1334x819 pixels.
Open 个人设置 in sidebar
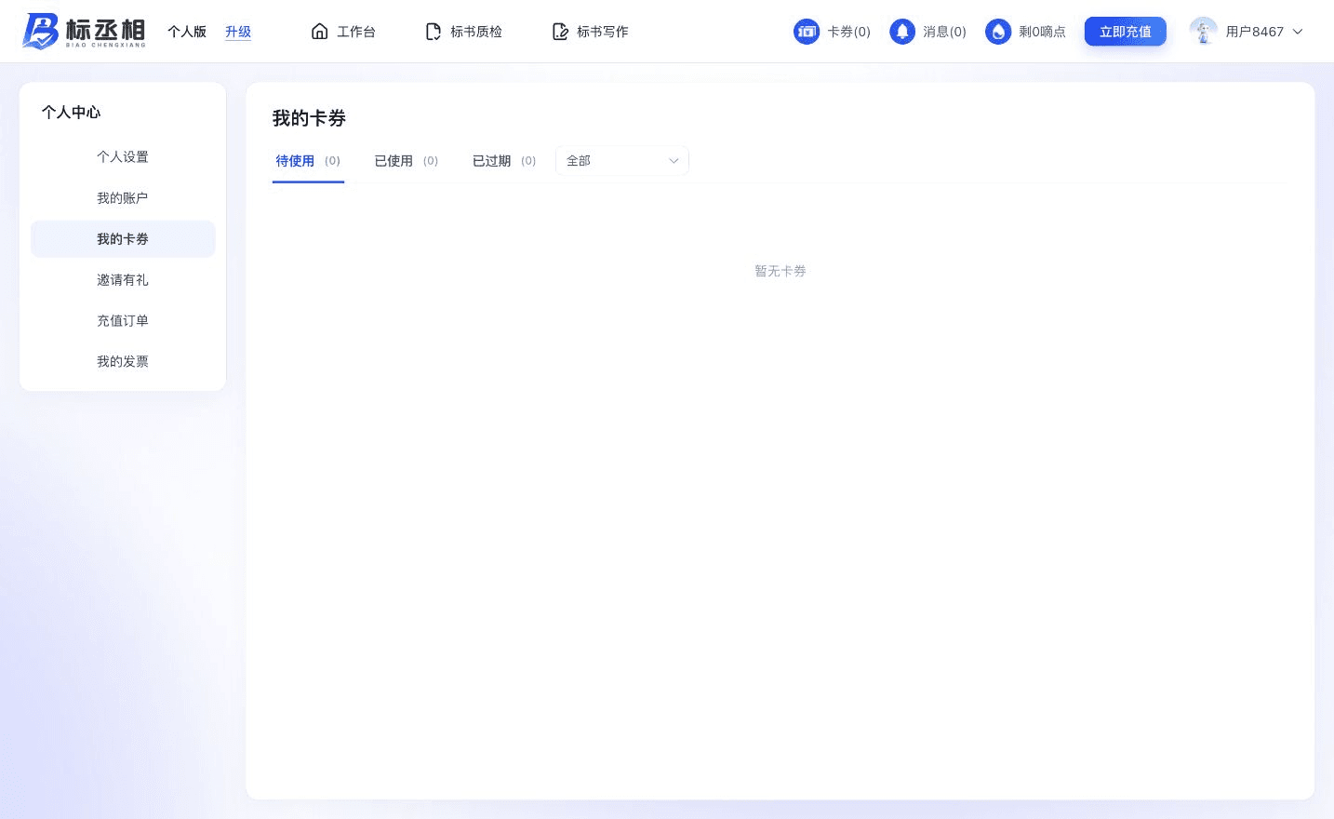pyautogui.click(x=123, y=157)
